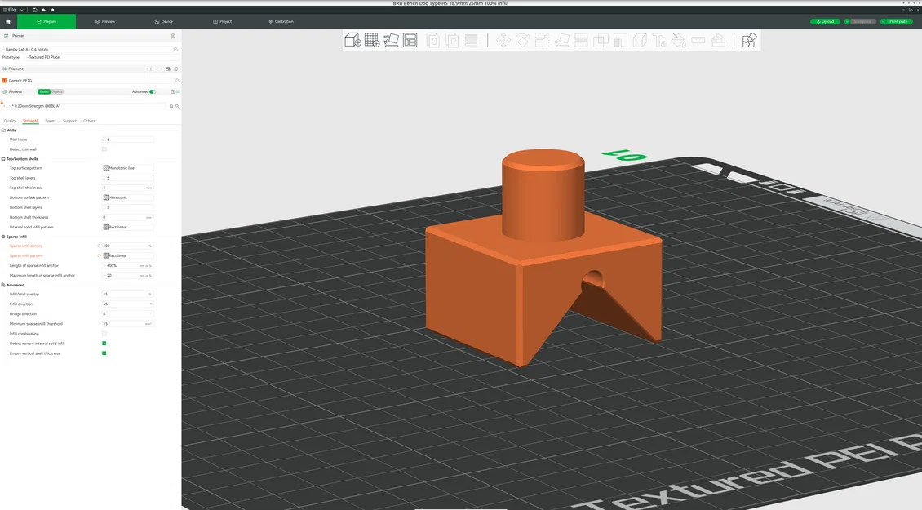Screen dimensions: 922x510
Task: Click the Infill/Wall overlap field
Action: 128,294
